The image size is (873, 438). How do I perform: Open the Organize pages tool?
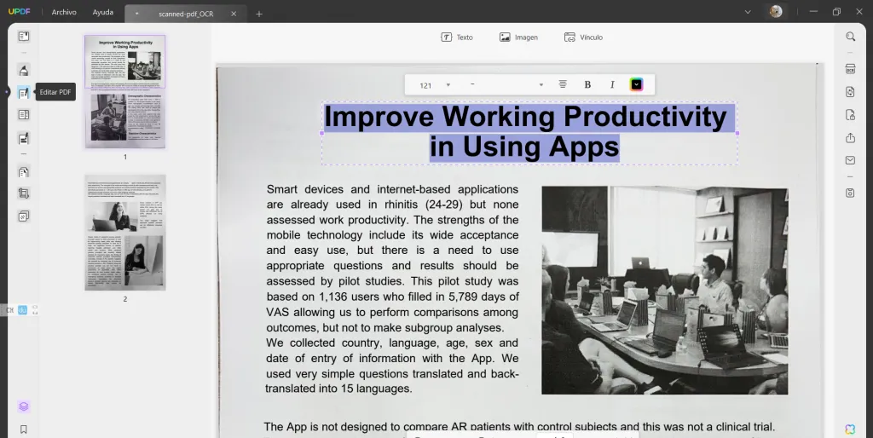click(x=23, y=172)
